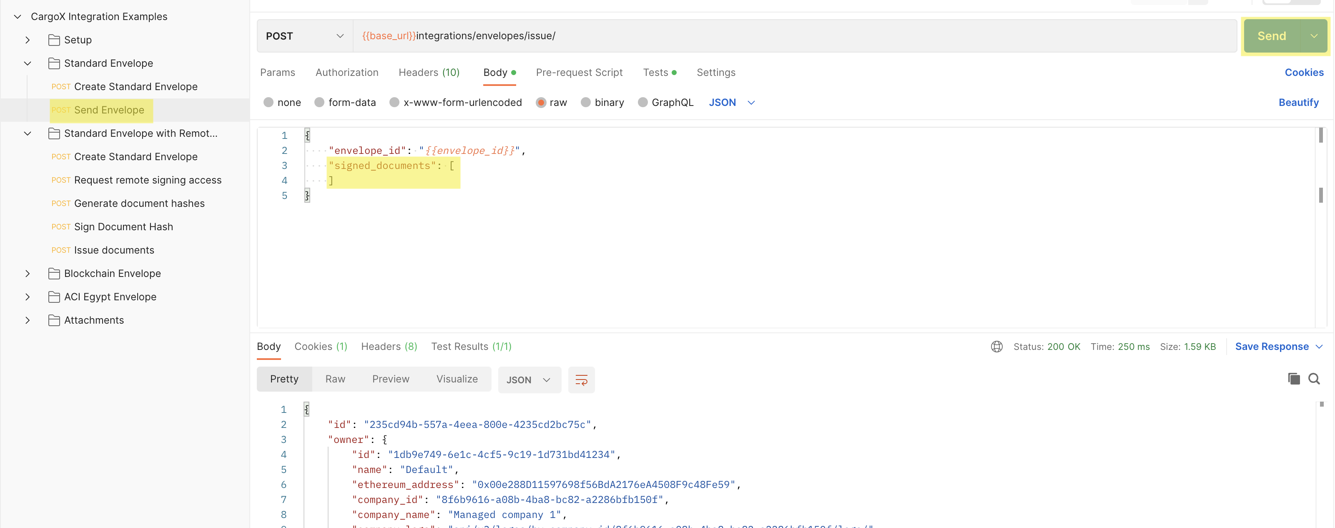This screenshot has width=1335, height=528.
Task: Click the wrap lines icon in response toolbar
Action: pyautogui.click(x=581, y=380)
